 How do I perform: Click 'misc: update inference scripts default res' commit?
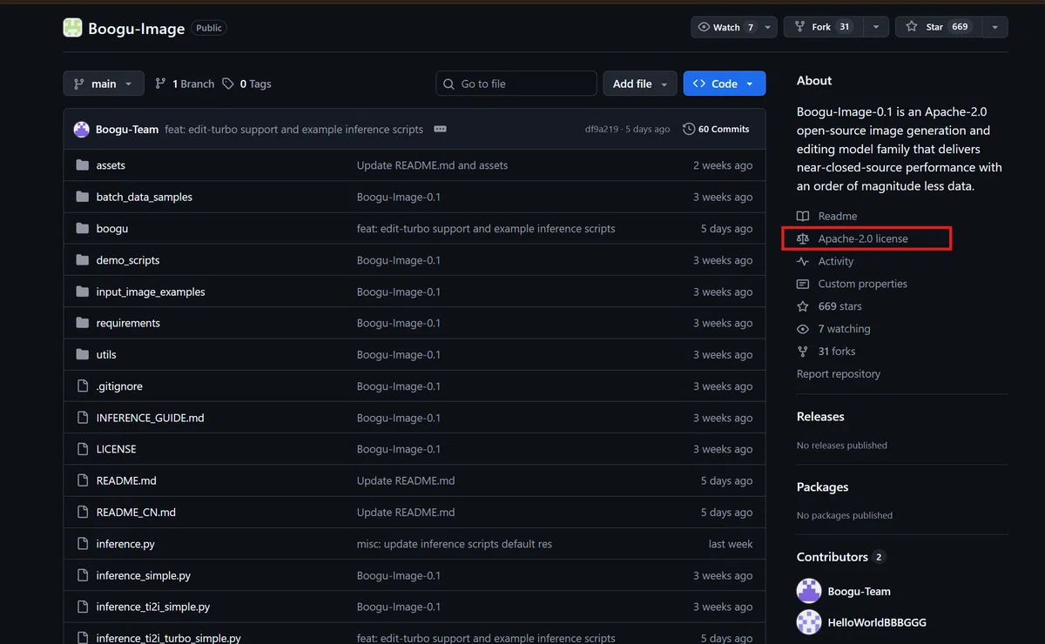[455, 544]
